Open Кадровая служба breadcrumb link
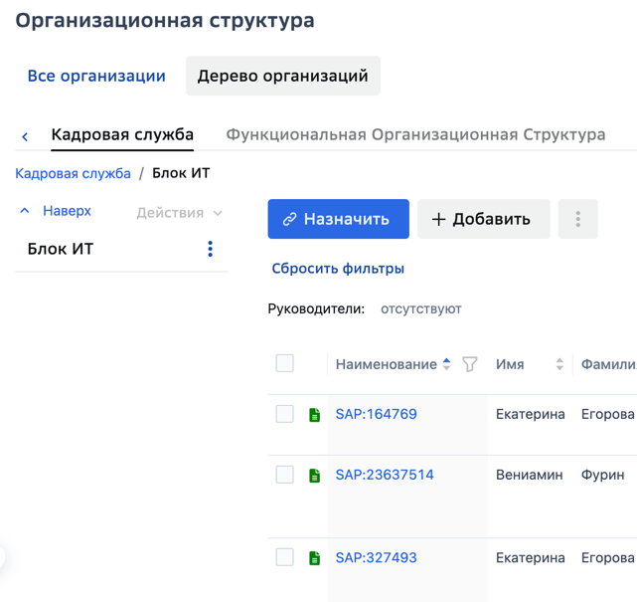637x602 pixels. (x=74, y=173)
